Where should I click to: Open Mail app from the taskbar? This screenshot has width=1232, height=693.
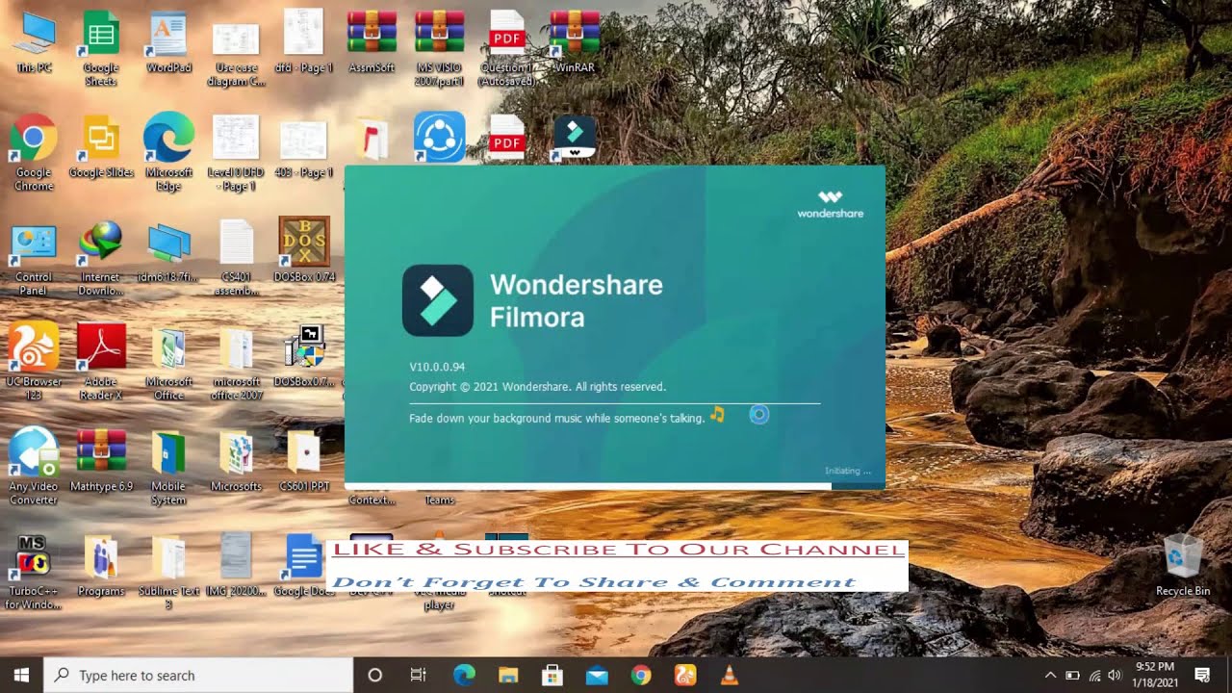tap(597, 675)
